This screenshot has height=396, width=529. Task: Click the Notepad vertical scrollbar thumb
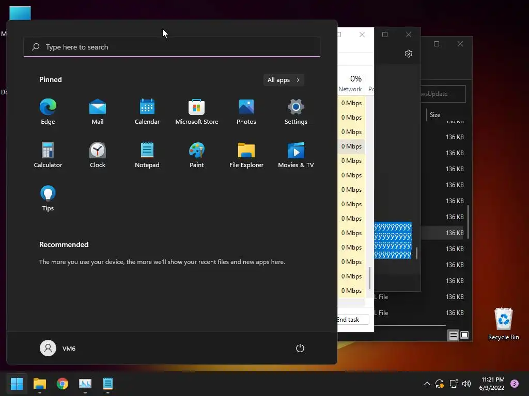pos(417,253)
